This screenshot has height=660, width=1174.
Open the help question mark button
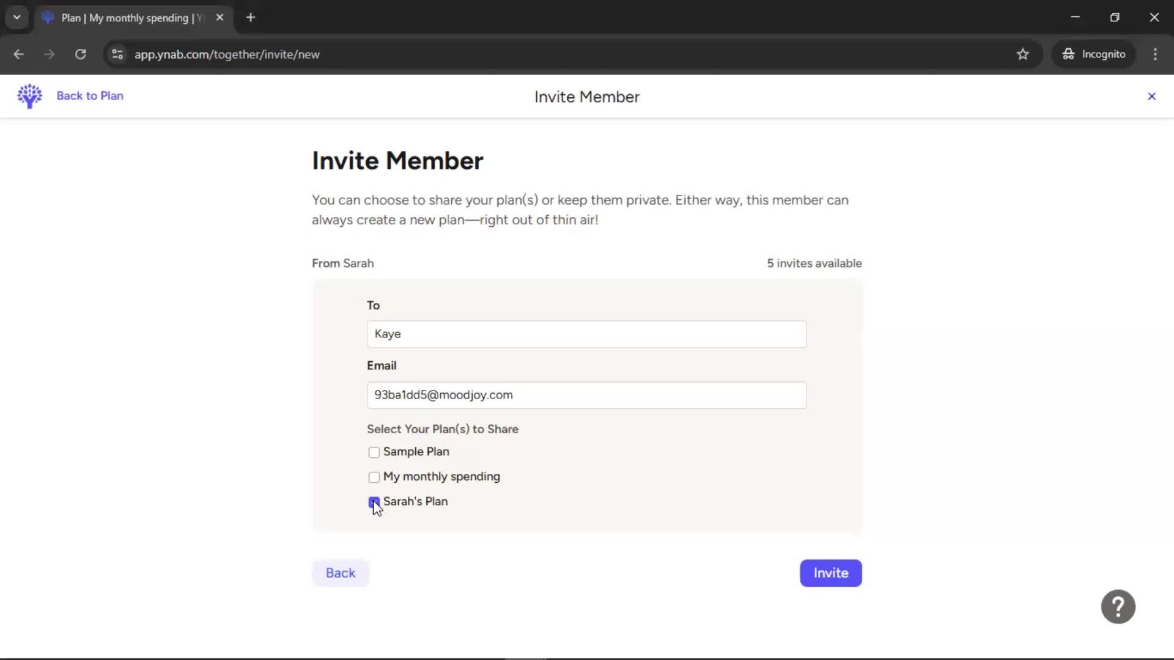(x=1118, y=607)
